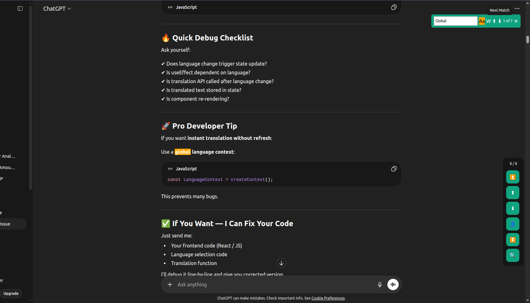Click the microphone dictation icon

380,284
